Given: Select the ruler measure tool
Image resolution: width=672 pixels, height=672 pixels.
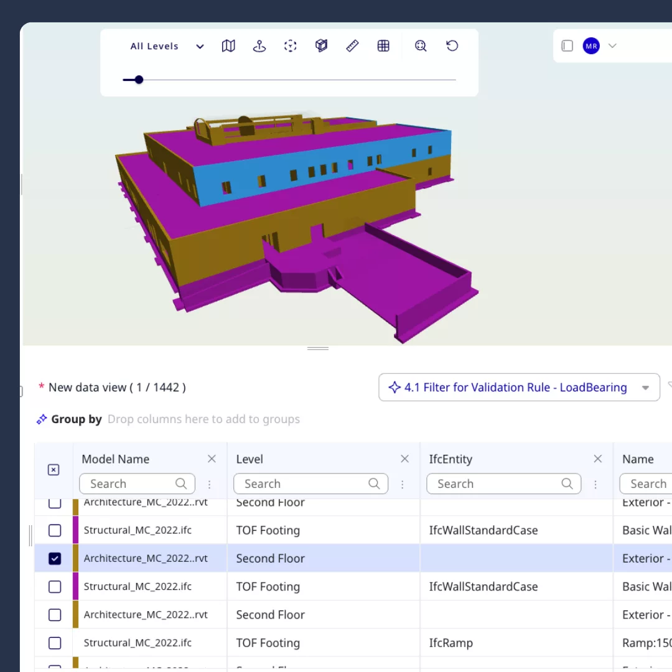Looking at the screenshot, I should coord(352,46).
